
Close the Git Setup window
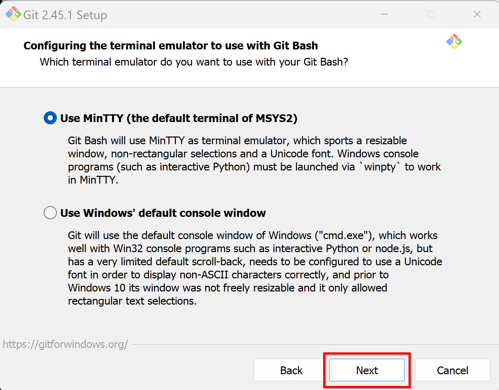pyautogui.click(x=477, y=14)
